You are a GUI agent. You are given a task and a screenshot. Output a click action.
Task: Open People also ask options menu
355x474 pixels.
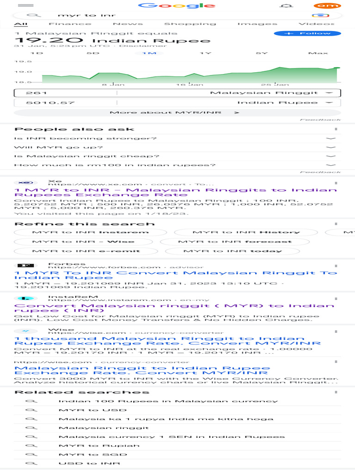click(x=336, y=129)
